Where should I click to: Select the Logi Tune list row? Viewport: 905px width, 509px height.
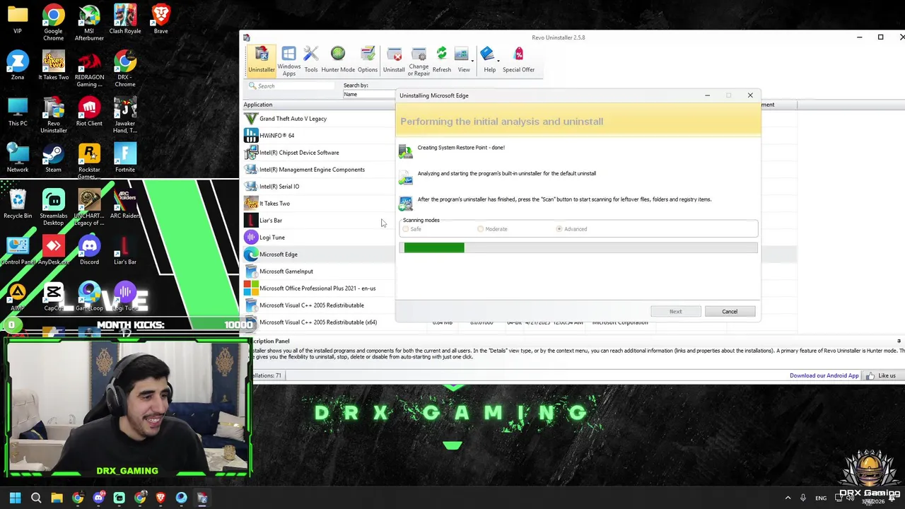(319, 238)
